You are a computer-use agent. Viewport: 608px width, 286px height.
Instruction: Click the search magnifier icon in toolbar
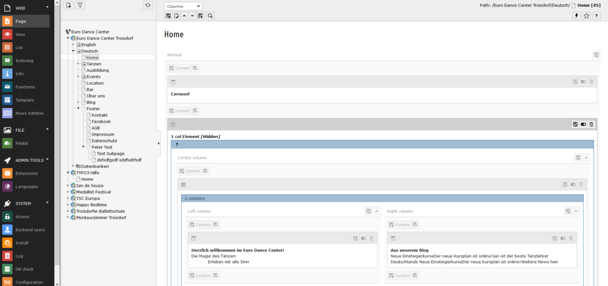[211, 16]
